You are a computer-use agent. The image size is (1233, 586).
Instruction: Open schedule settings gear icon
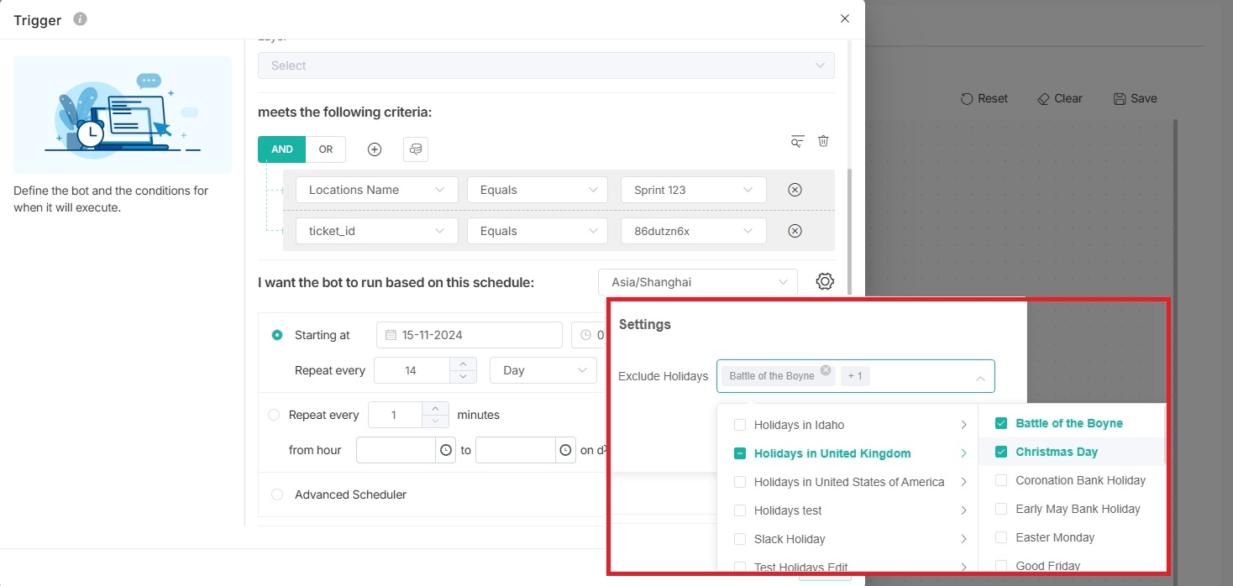point(825,282)
